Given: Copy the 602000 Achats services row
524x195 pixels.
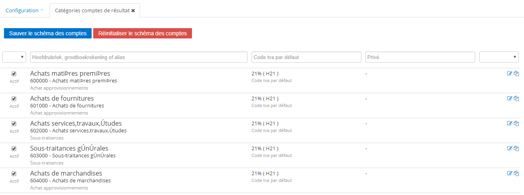Looking at the screenshot, I should 516,123.
